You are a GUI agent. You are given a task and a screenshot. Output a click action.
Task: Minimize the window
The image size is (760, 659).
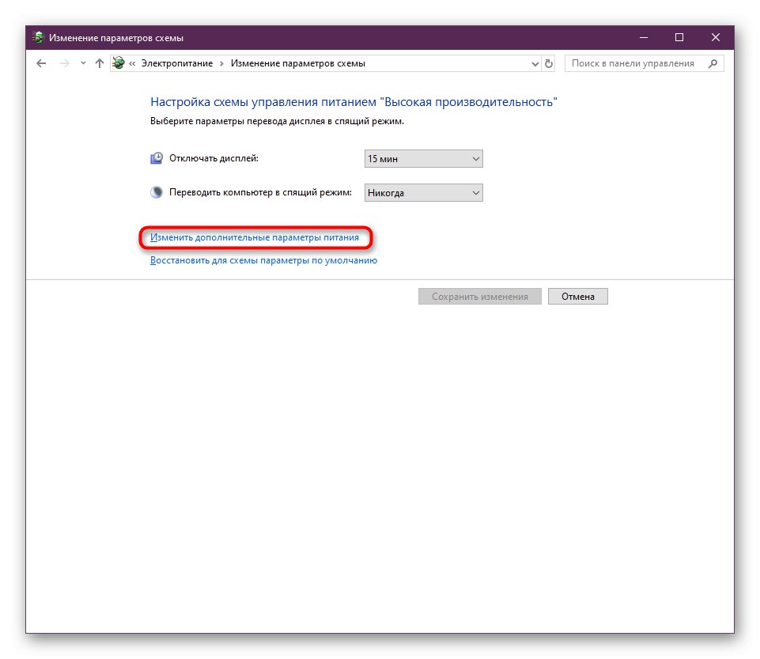644,37
